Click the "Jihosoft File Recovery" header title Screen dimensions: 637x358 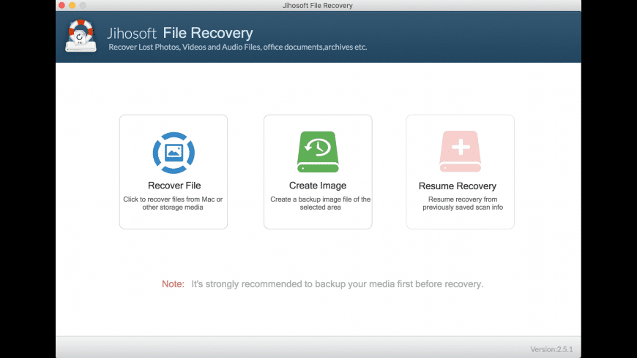tap(180, 33)
